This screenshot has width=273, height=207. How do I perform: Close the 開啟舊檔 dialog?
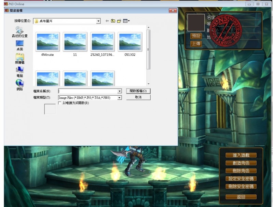(173, 11)
